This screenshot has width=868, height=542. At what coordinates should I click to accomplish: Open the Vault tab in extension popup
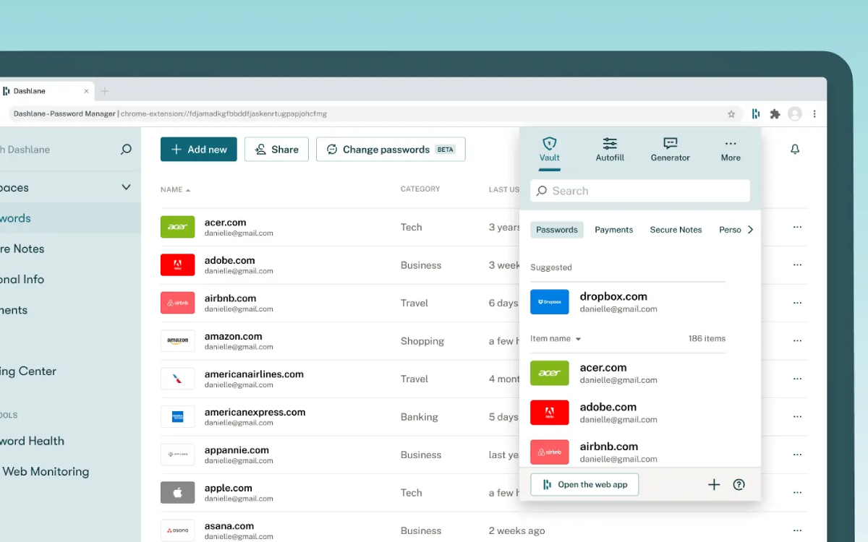[x=550, y=150]
